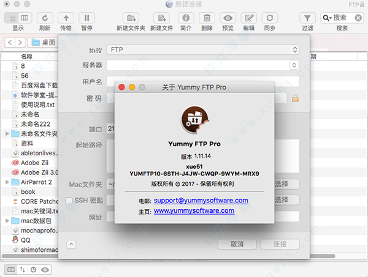Create a folder with 新建文件夹 icon

(x=131, y=18)
